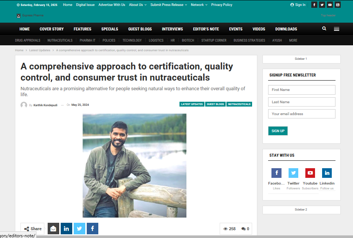Open the hamburger menu icon
353x238 pixels.
(x=336, y=29)
